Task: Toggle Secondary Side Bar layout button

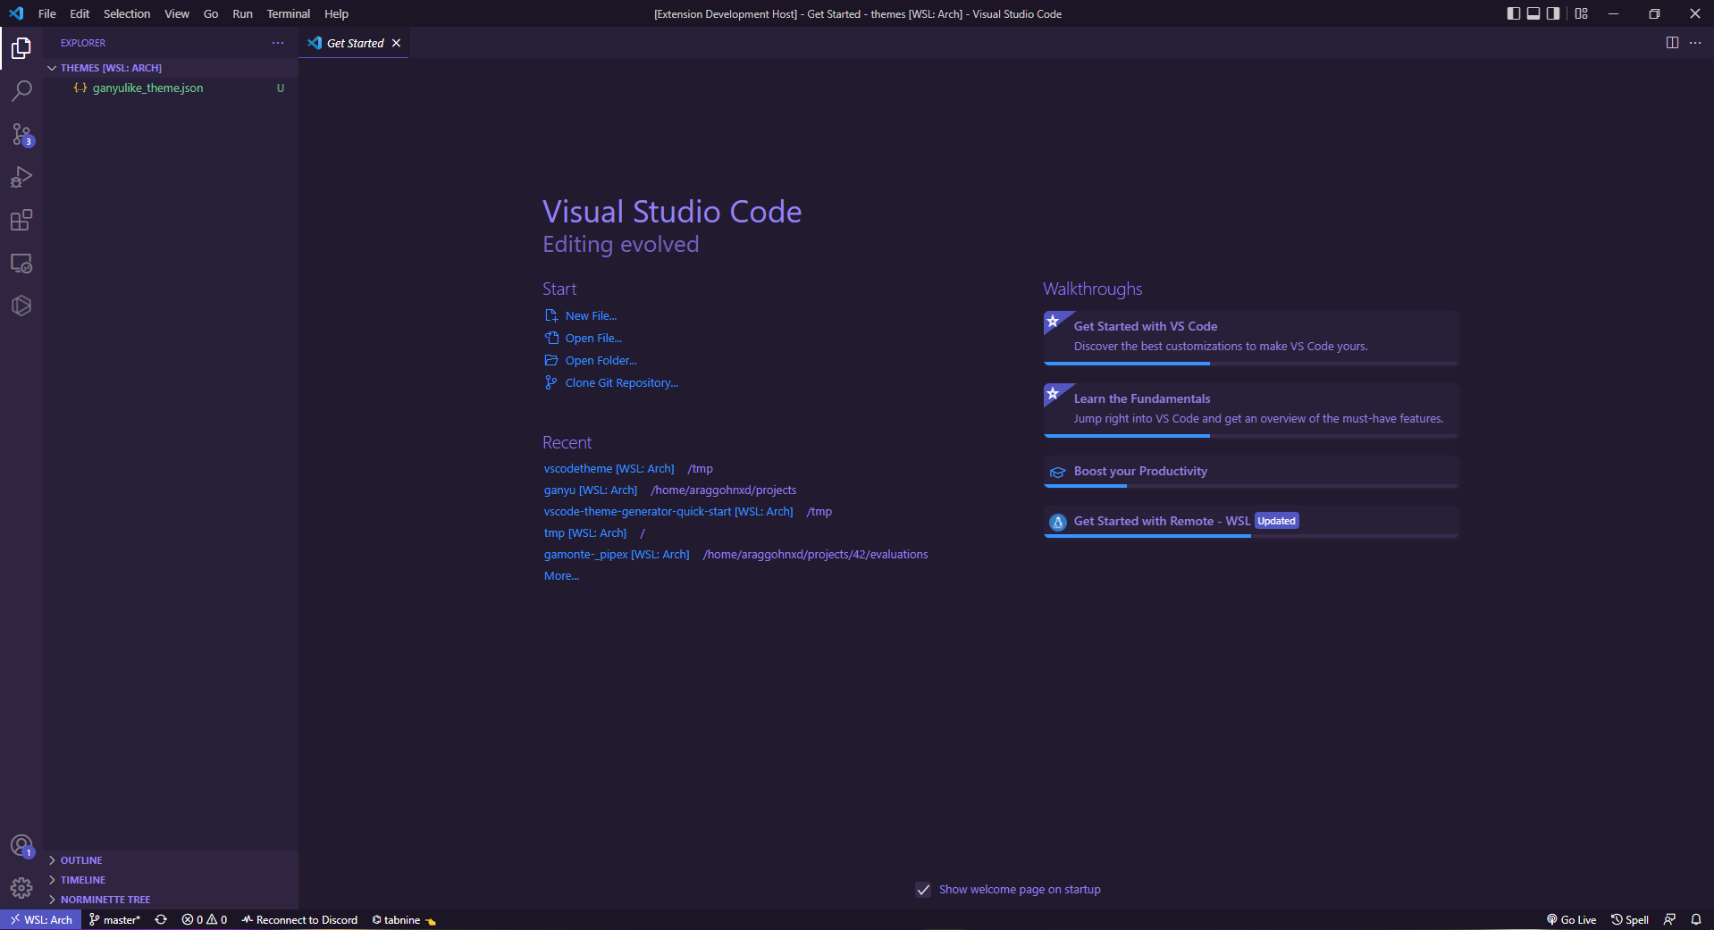Action: pyautogui.click(x=1553, y=13)
